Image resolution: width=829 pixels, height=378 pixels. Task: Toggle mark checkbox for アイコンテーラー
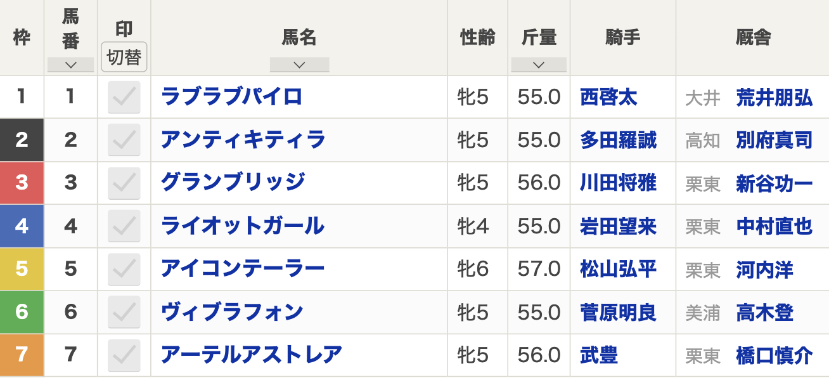point(124,270)
